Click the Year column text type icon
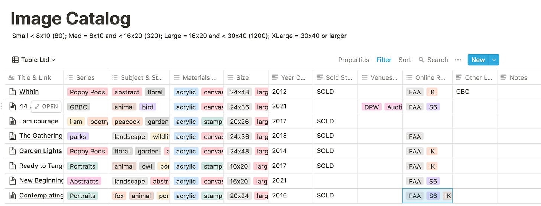This screenshot has height=206, width=541. (275, 77)
